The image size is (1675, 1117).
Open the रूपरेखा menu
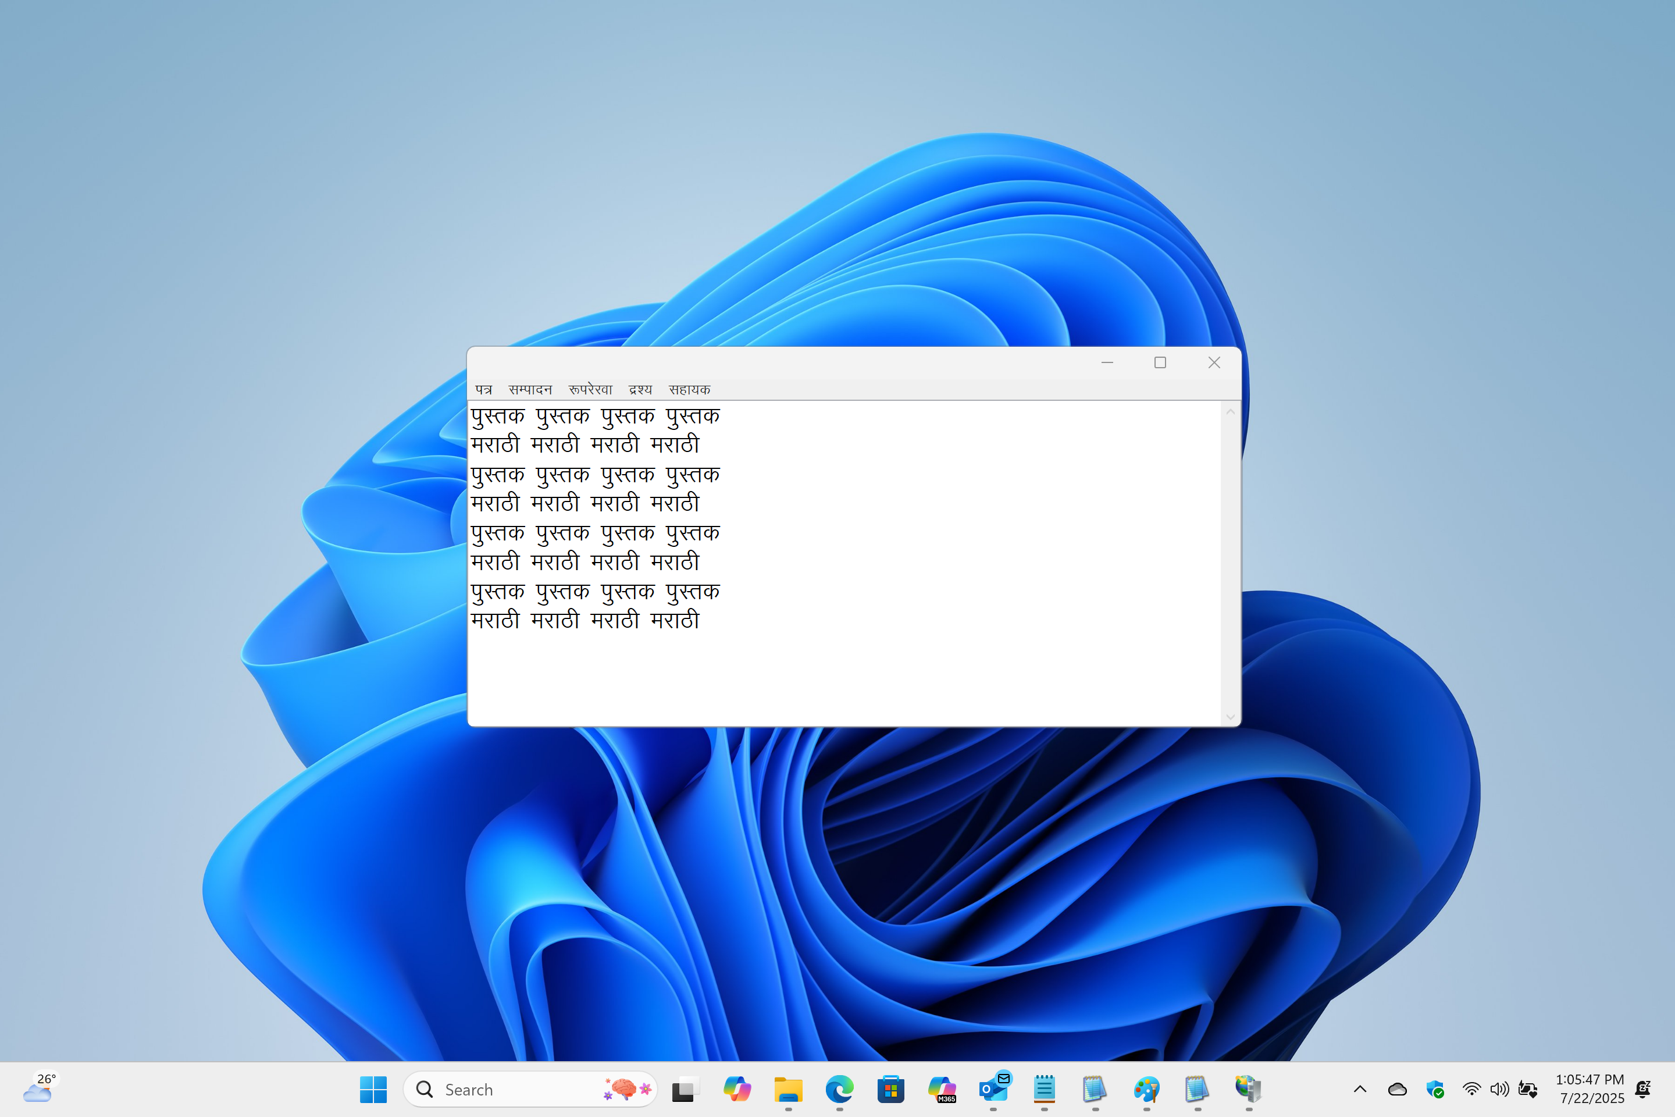coord(590,390)
